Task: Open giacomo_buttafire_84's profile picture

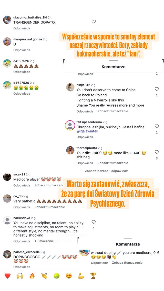Action: [7, 20]
